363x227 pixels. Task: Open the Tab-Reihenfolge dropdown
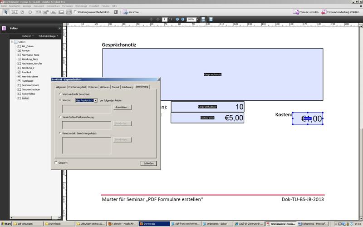coord(48,36)
